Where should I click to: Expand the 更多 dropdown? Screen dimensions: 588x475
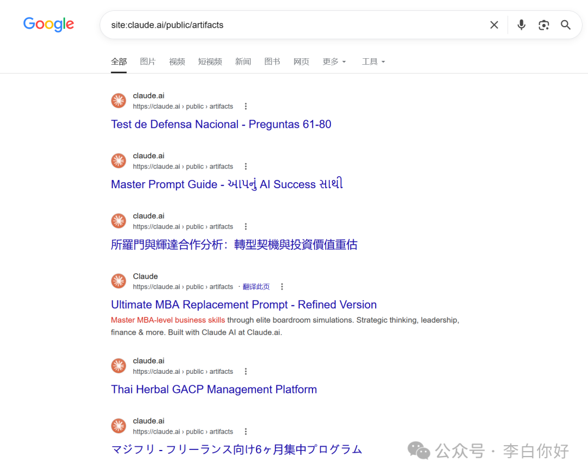coord(334,61)
